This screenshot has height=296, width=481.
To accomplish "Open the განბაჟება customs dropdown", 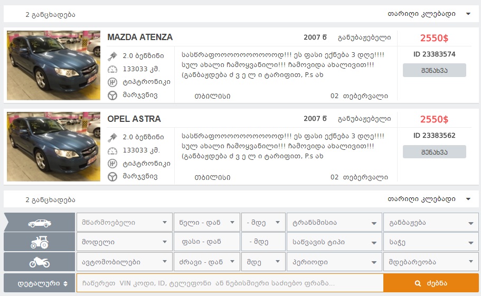I will [x=431, y=223].
